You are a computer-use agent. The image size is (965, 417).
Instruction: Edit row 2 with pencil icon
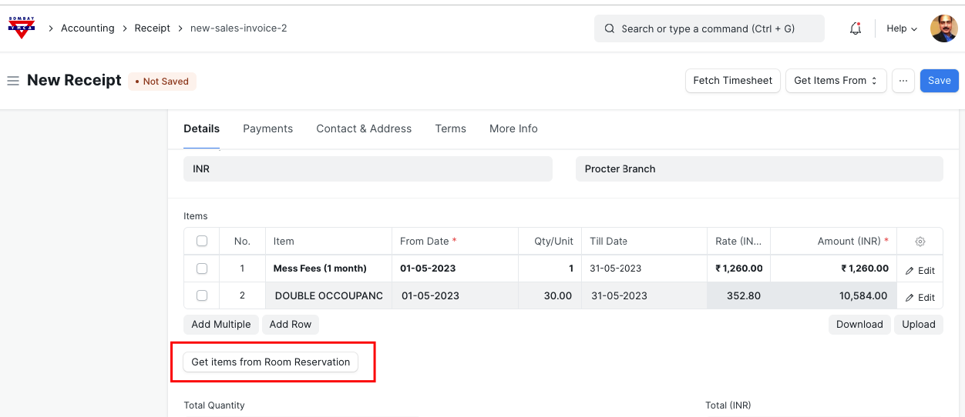pos(920,297)
